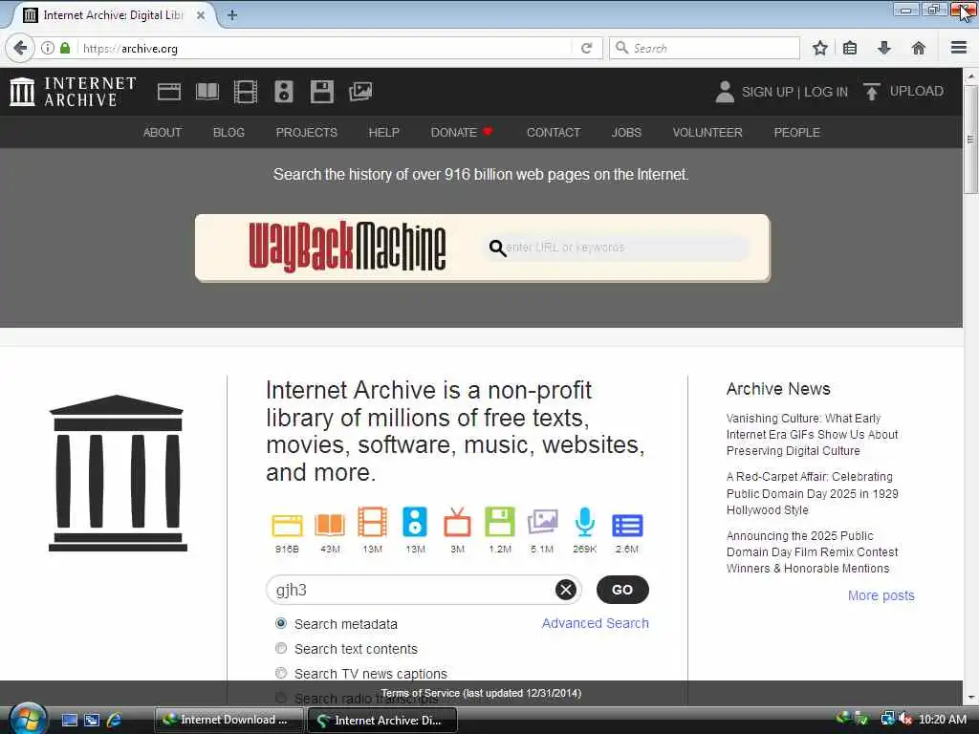Image resolution: width=979 pixels, height=734 pixels.
Task: Launch Internet Explorer from quick launch
Action: [x=114, y=720]
